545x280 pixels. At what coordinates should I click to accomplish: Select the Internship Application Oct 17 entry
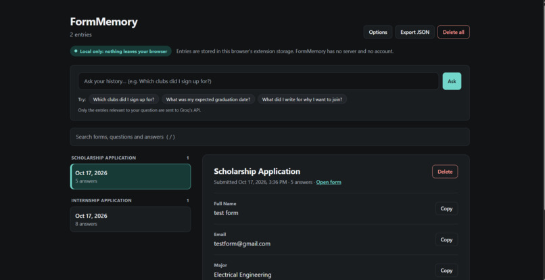coord(131,220)
